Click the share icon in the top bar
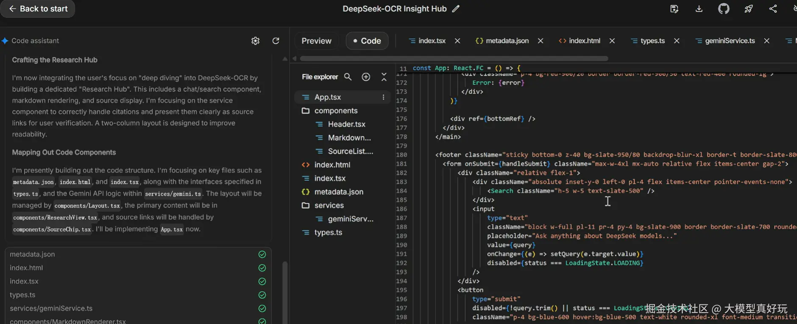 773,9
